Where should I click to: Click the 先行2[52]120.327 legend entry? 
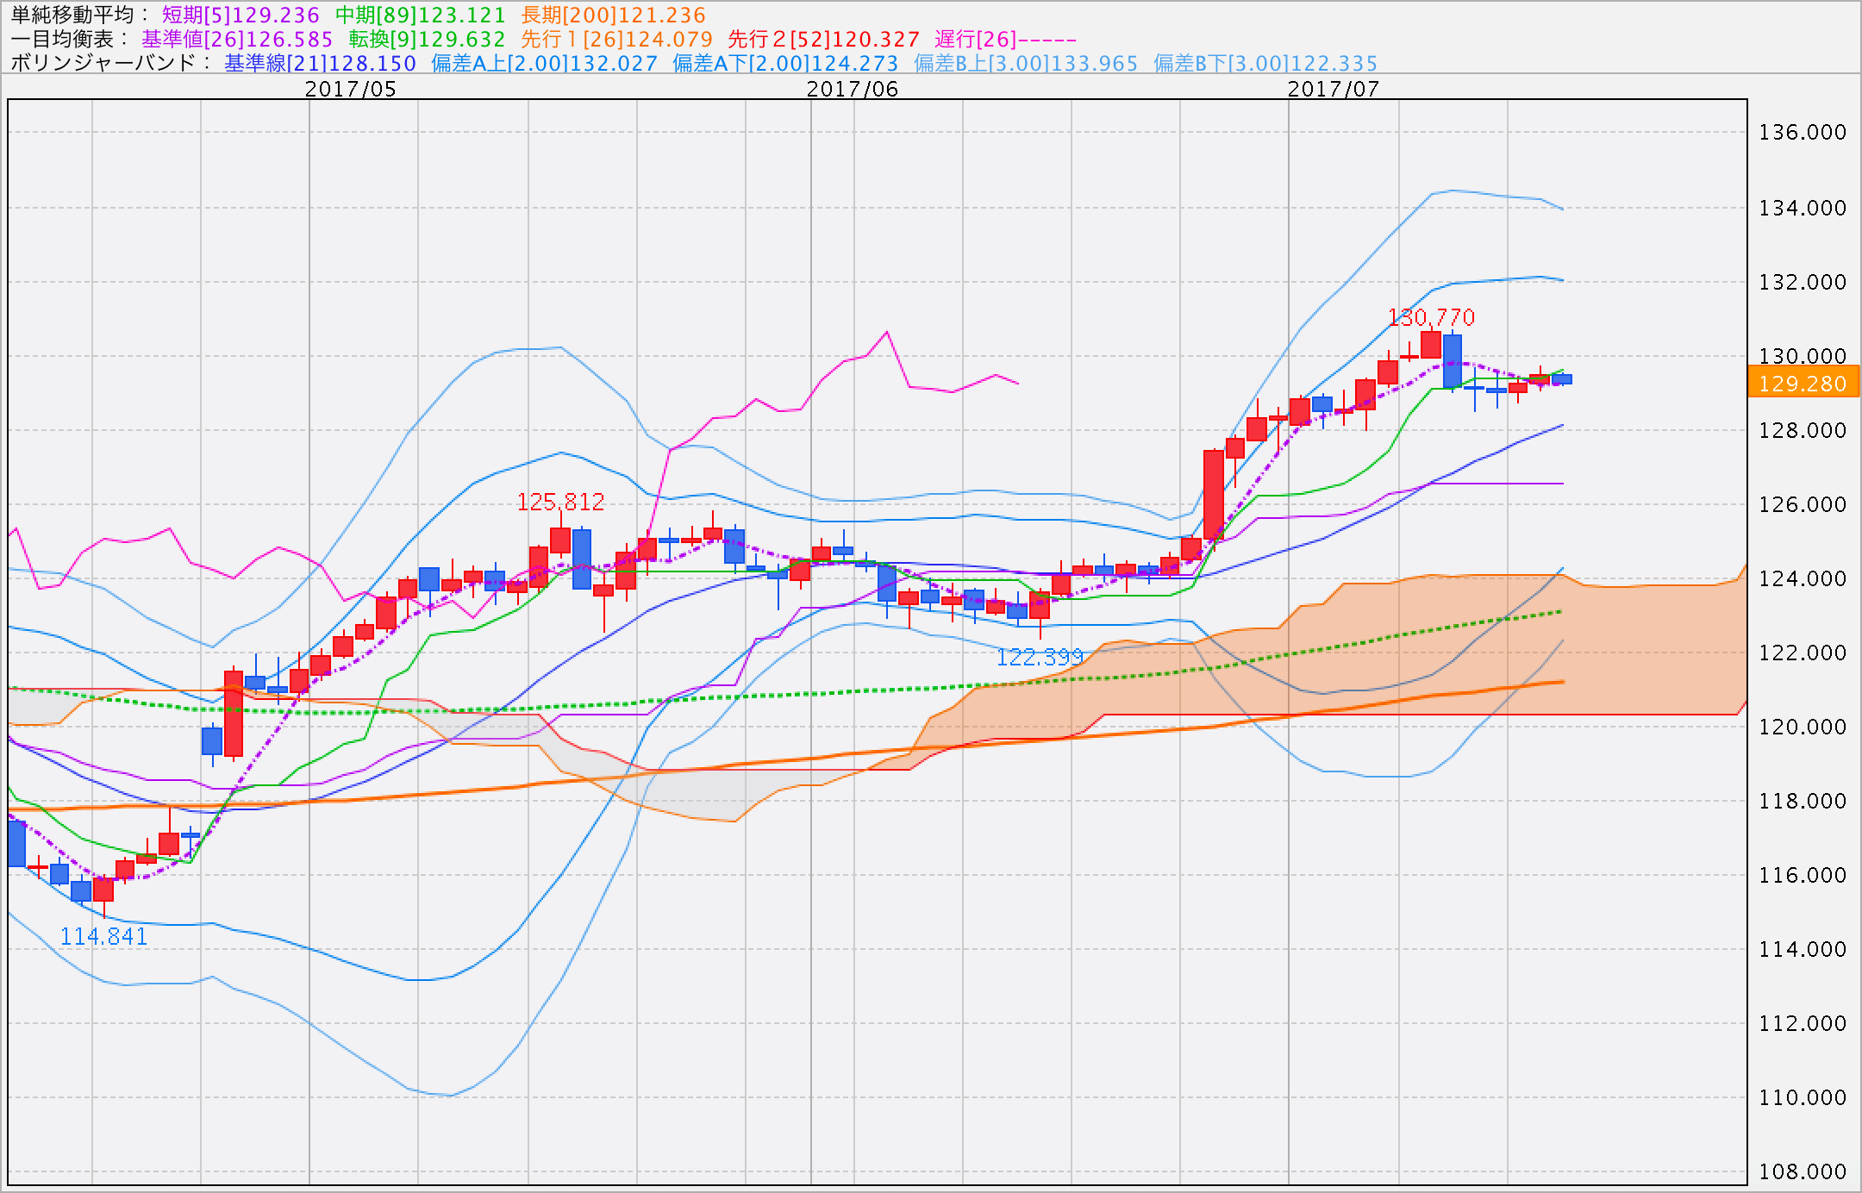click(x=824, y=39)
